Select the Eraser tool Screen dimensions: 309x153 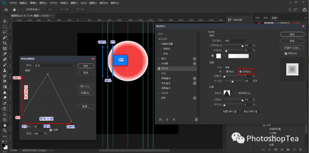pyautogui.click(x=5, y=81)
